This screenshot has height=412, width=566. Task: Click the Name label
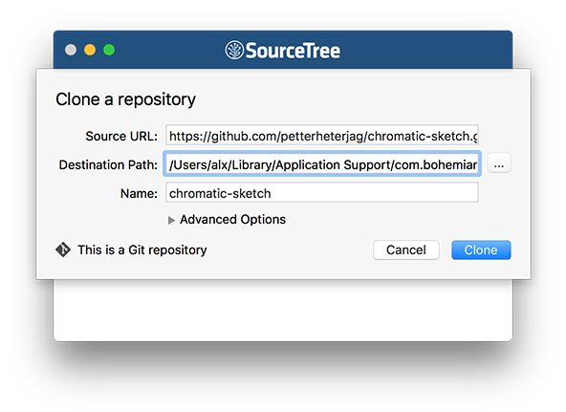point(139,194)
